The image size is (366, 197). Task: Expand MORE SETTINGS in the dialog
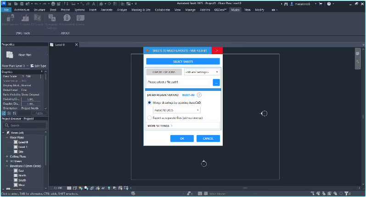183,125
